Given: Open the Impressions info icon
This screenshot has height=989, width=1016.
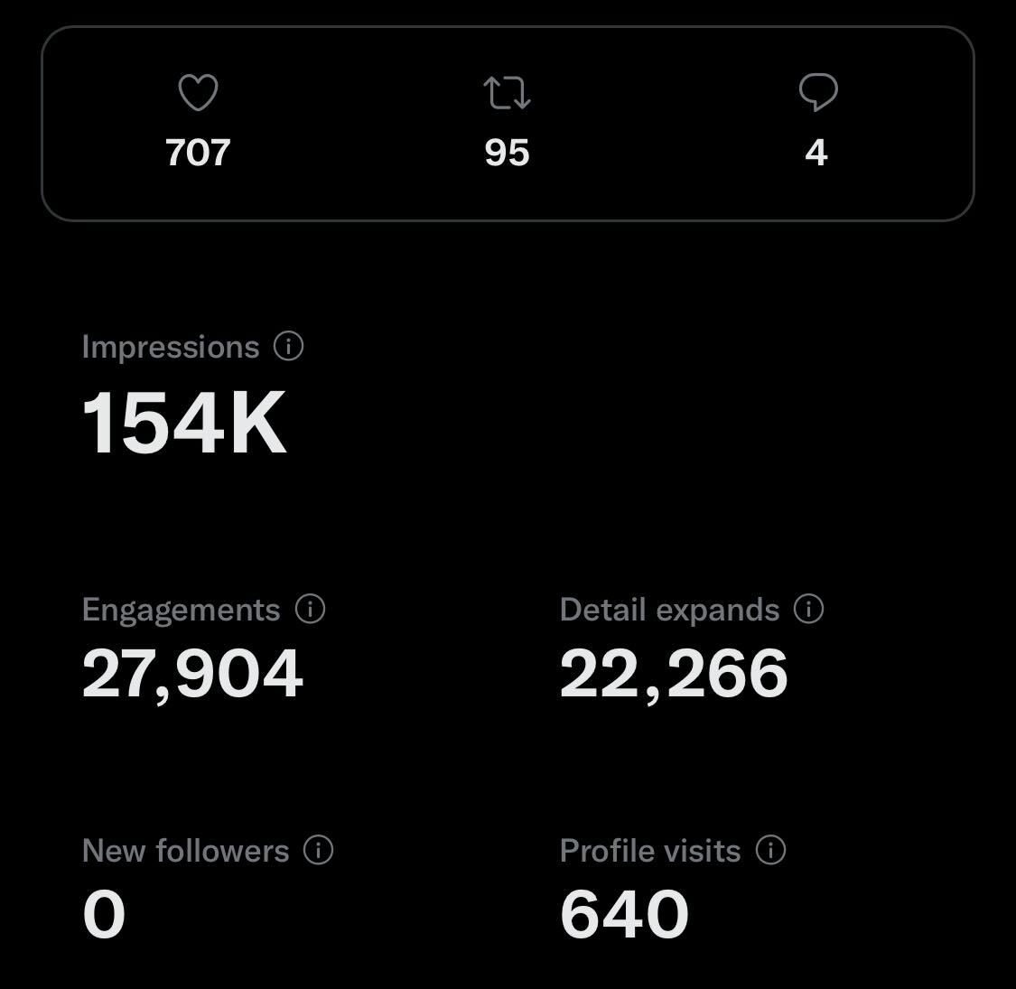Looking at the screenshot, I should coord(288,346).
